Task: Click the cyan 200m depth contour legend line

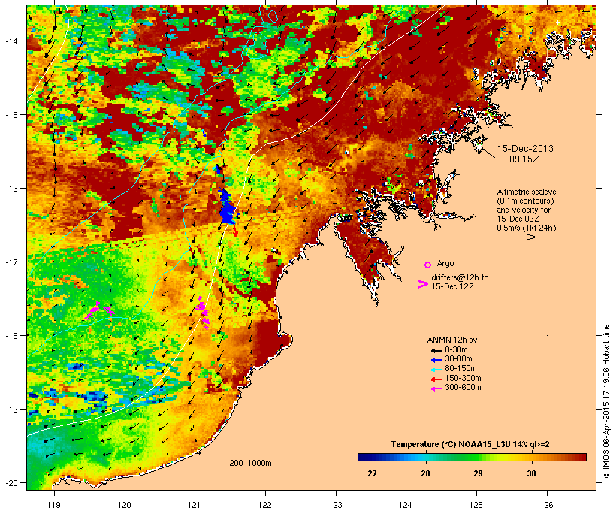Action: tap(243, 470)
